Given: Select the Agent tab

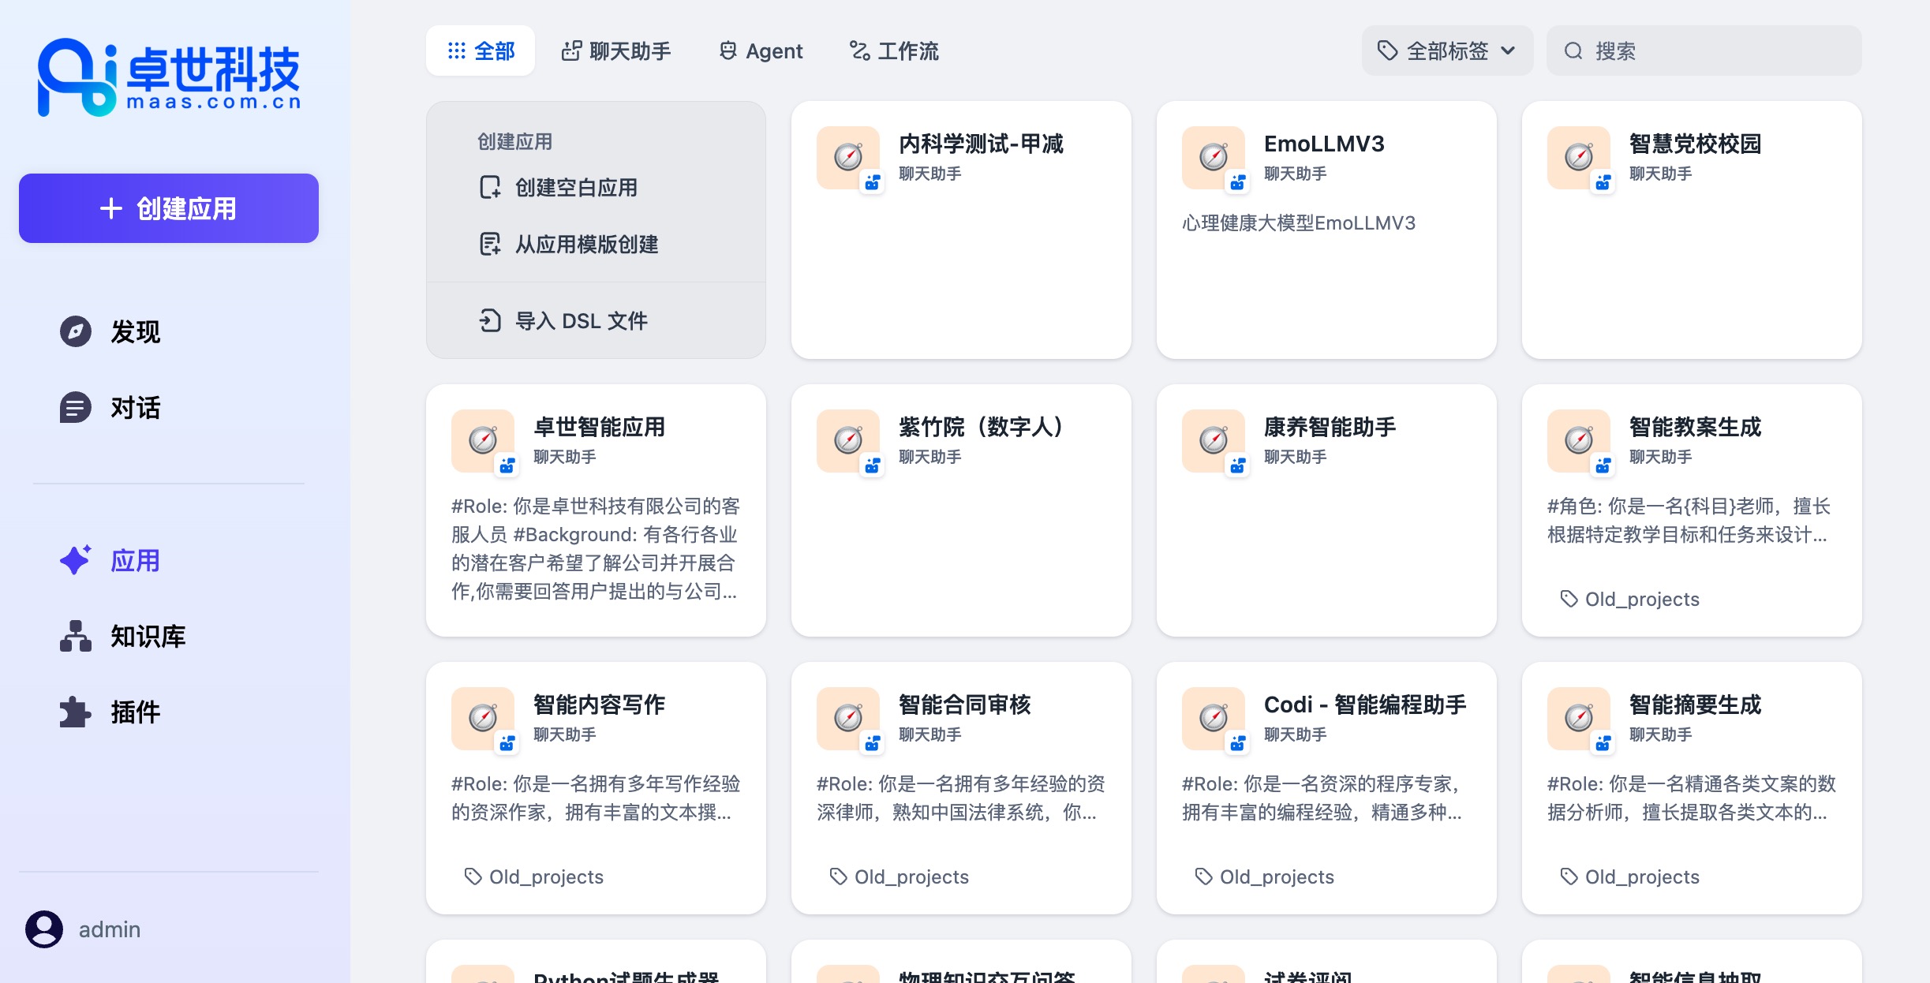Looking at the screenshot, I should coord(761,51).
